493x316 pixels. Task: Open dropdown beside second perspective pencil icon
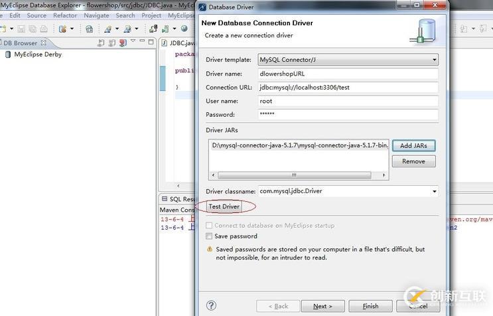pos(137,29)
